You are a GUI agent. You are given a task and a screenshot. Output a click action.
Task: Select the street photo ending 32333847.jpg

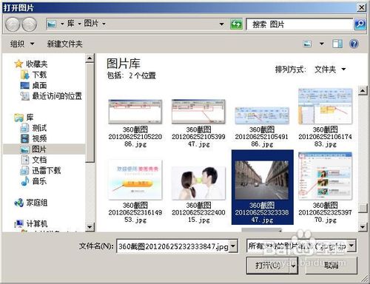click(262, 187)
